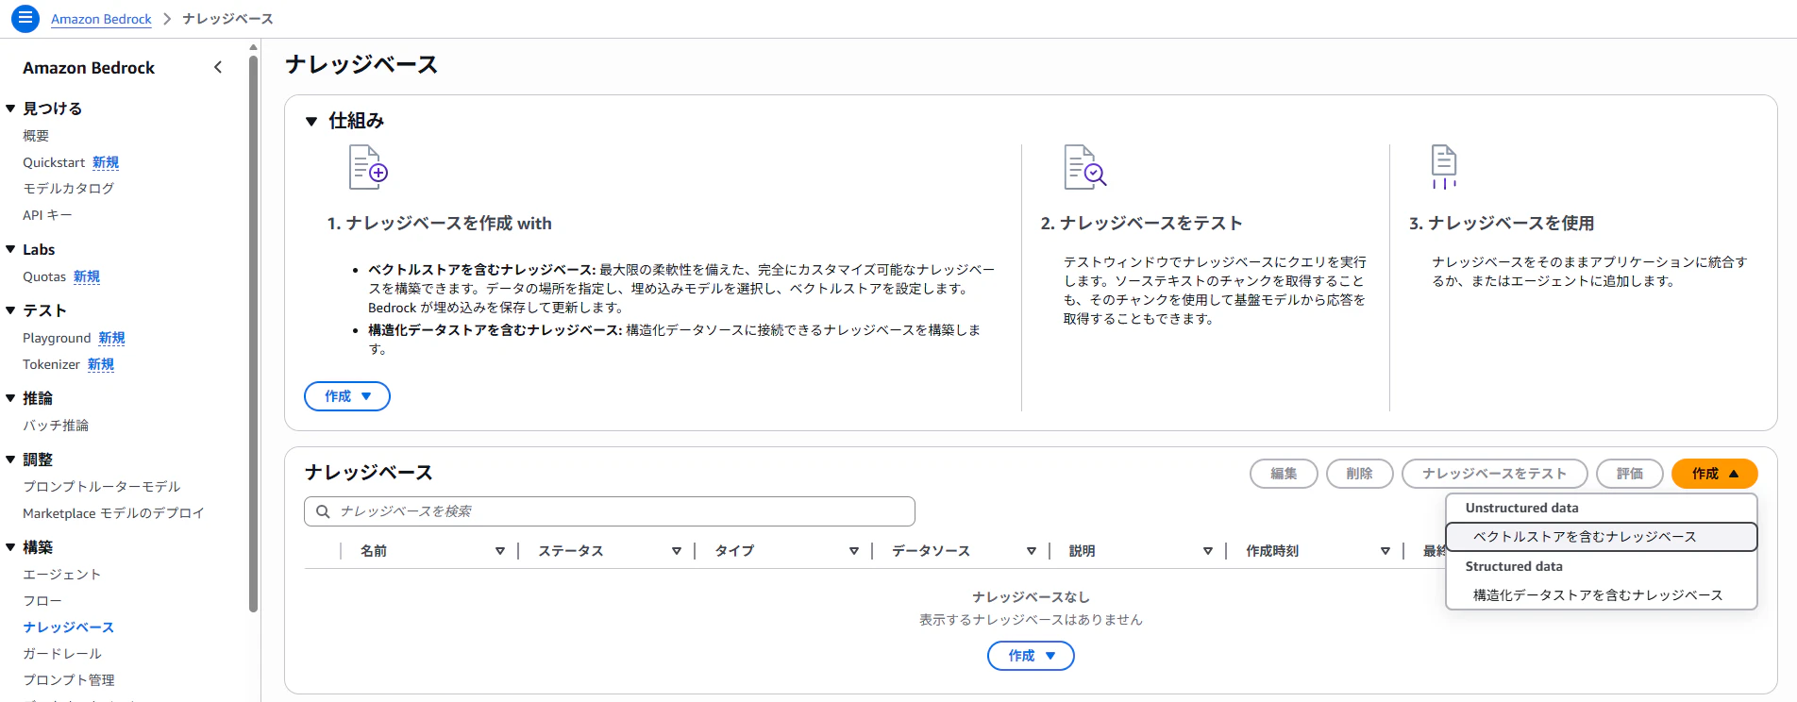Sort by 名前 column arrow
1797x702 pixels.
500,551
